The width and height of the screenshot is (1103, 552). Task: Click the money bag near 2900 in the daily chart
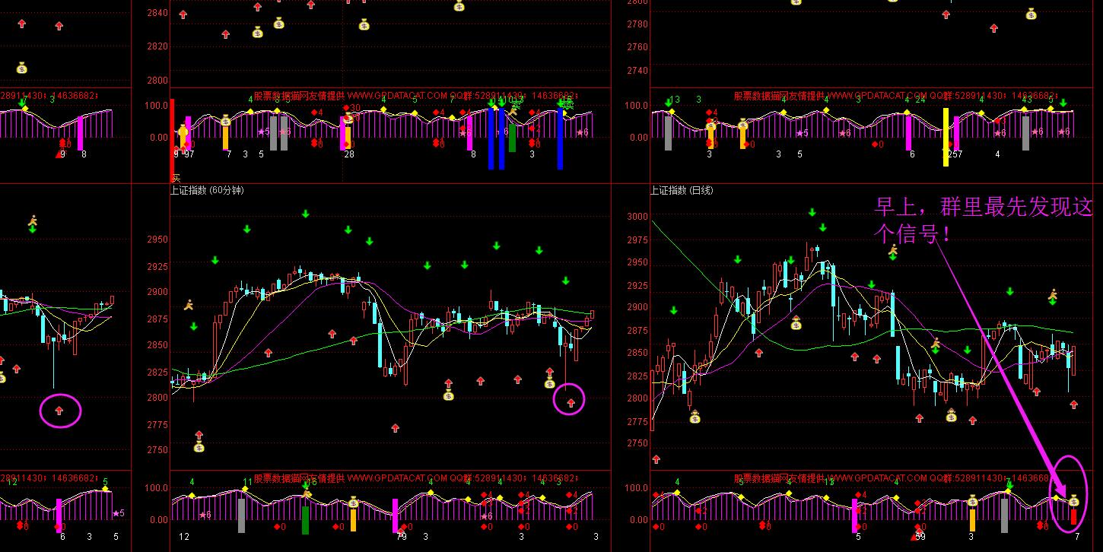[796, 323]
